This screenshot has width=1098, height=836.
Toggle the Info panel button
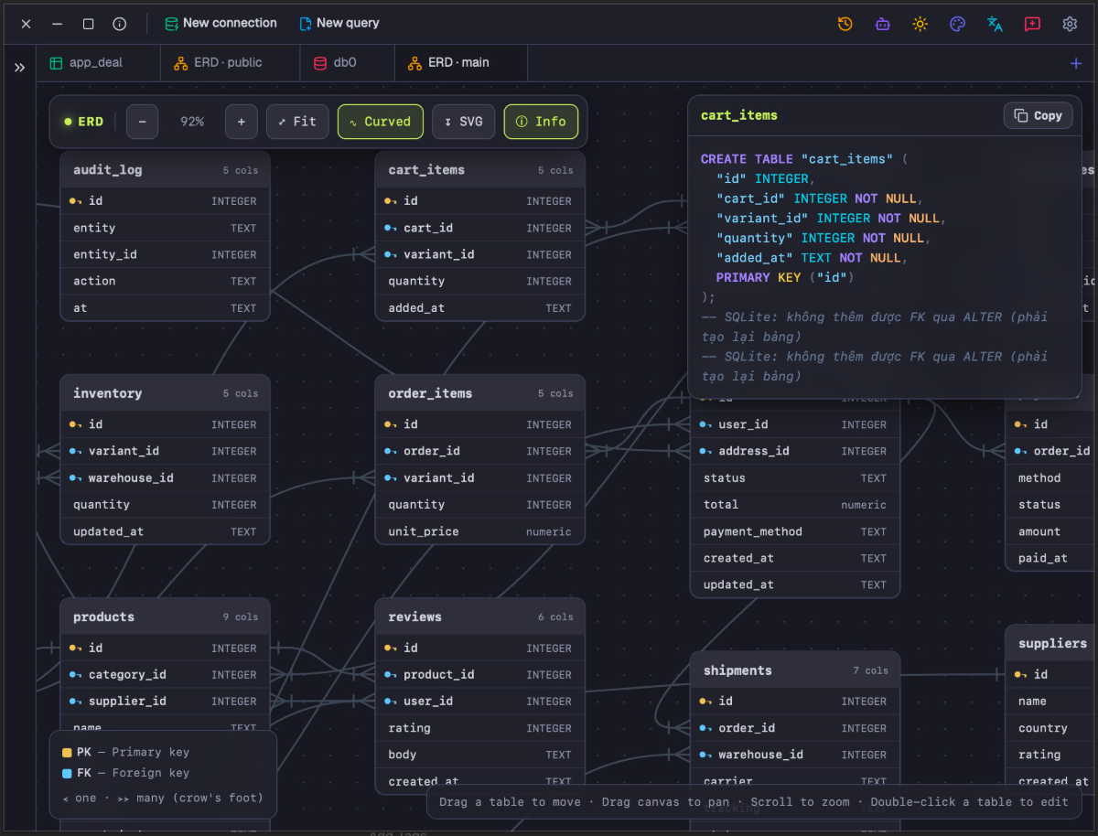[542, 122]
